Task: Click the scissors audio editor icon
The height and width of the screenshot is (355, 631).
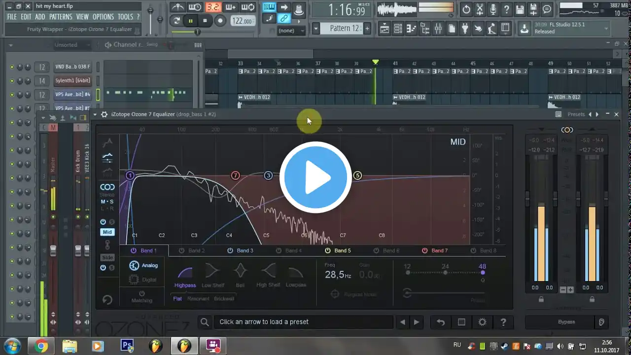Action: click(480, 9)
